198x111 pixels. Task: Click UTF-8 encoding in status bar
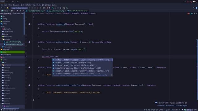[x=161, y=110]
